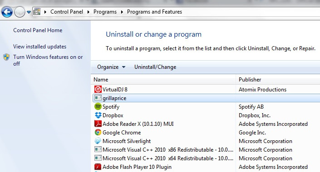Click the greyed Forward arrow button
This screenshot has height=172, width=320.
pos(20,12)
